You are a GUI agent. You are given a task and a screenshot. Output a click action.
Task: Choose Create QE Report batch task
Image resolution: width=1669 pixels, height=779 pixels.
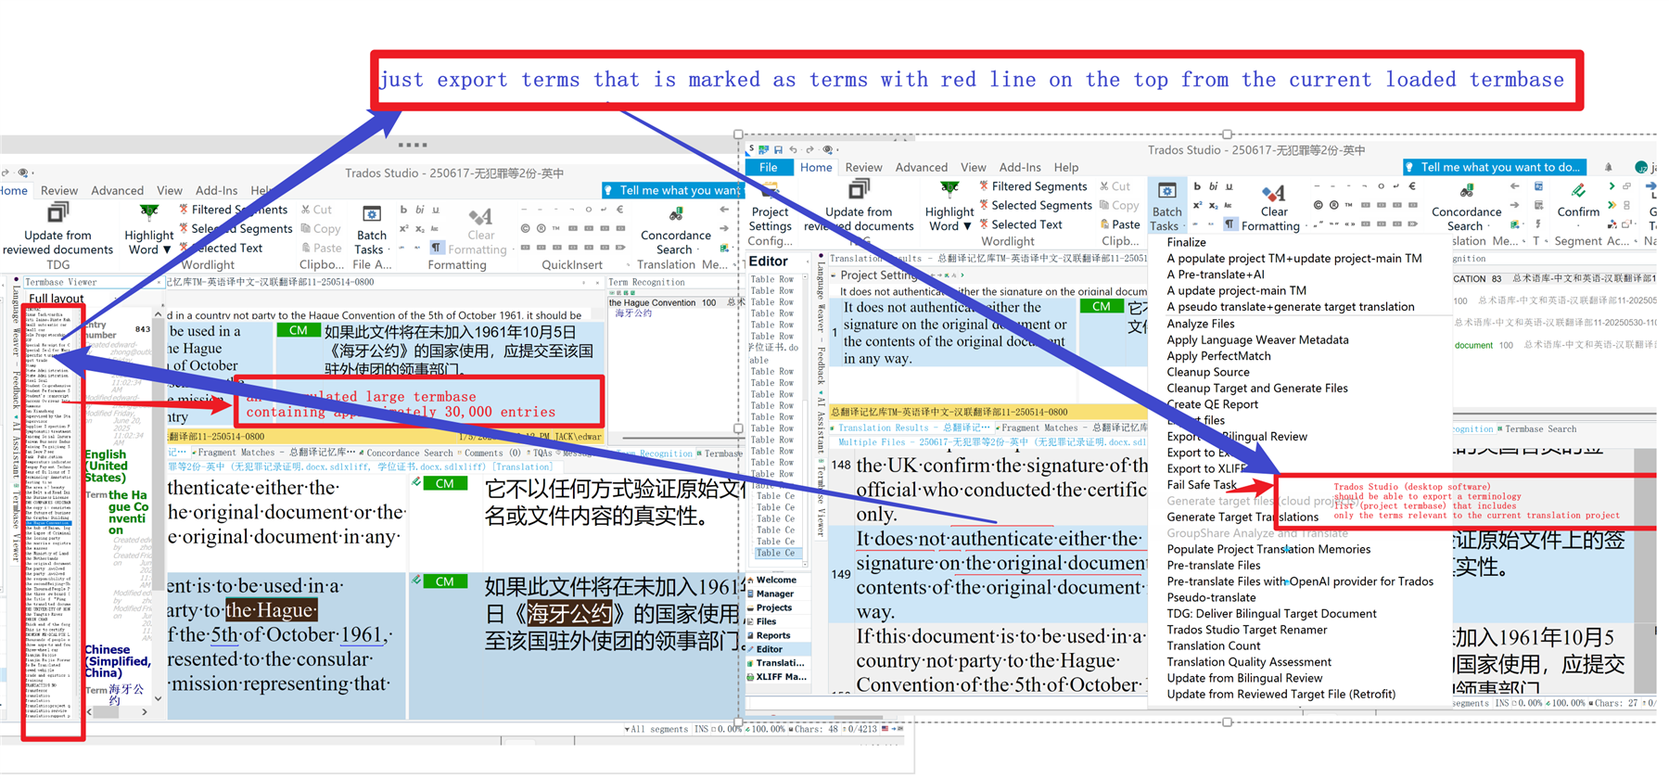coord(1212,404)
